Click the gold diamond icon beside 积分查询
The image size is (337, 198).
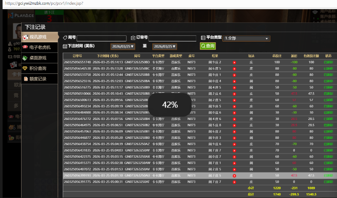[x=25, y=68]
